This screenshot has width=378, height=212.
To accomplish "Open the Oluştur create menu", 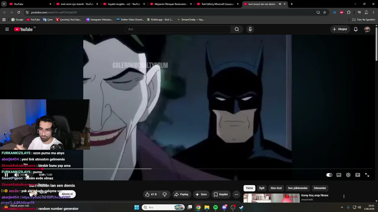I will 340,29.
